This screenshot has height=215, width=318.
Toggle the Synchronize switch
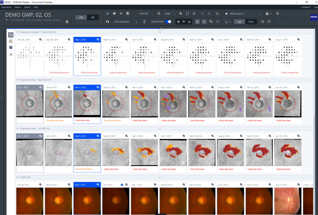click(x=168, y=22)
